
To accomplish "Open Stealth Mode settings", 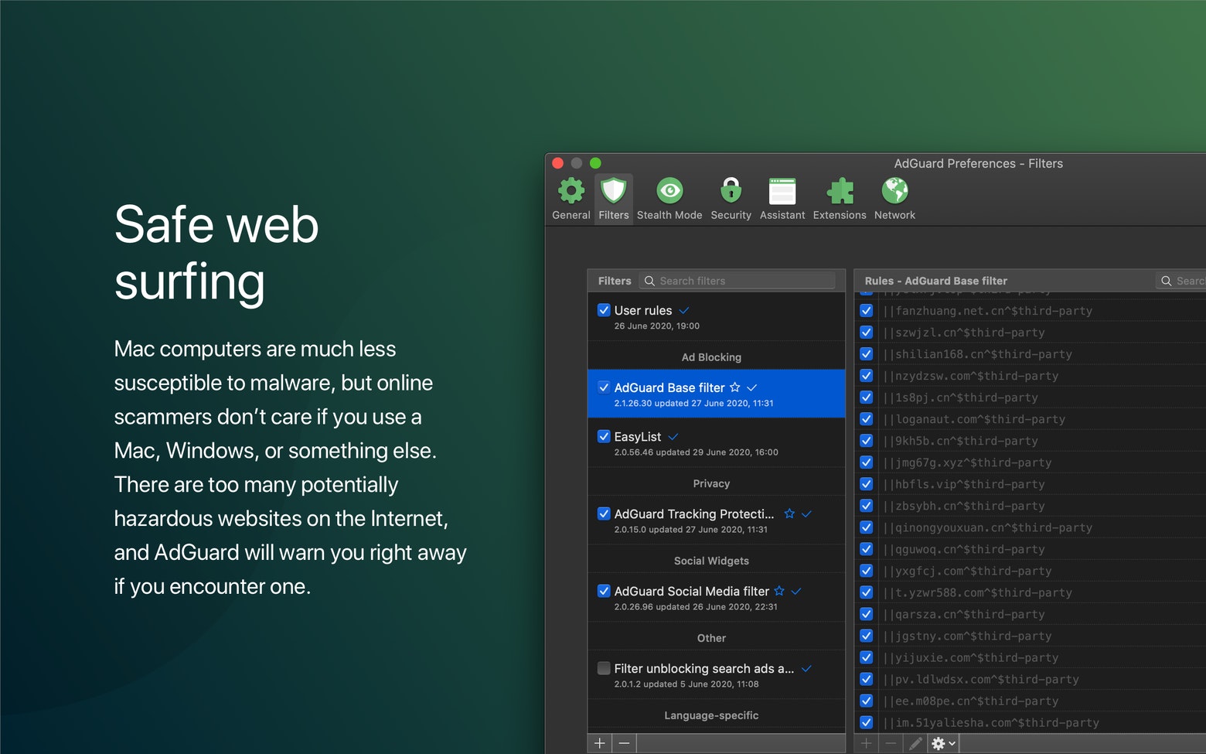I will 669,199.
